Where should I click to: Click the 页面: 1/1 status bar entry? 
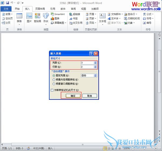[7, 148]
